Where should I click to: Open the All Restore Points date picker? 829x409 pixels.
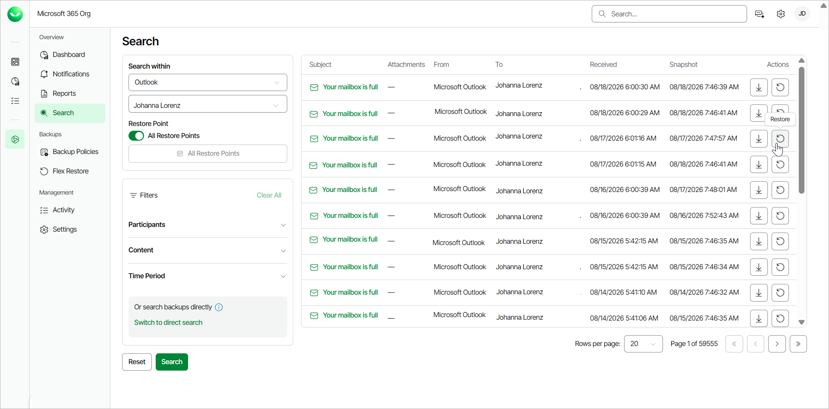click(x=208, y=154)
